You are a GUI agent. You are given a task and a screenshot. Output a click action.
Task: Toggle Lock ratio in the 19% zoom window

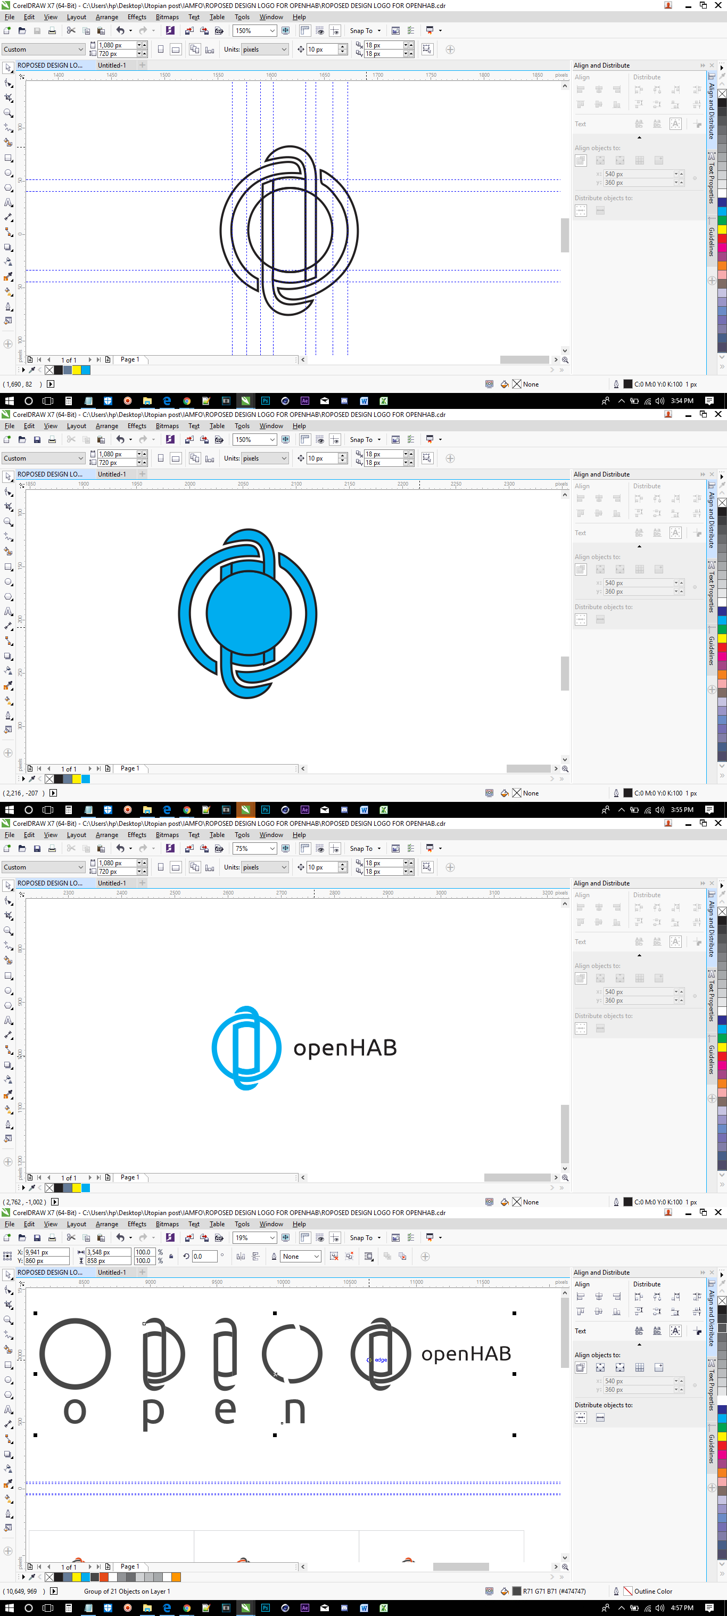[171, 1257]
